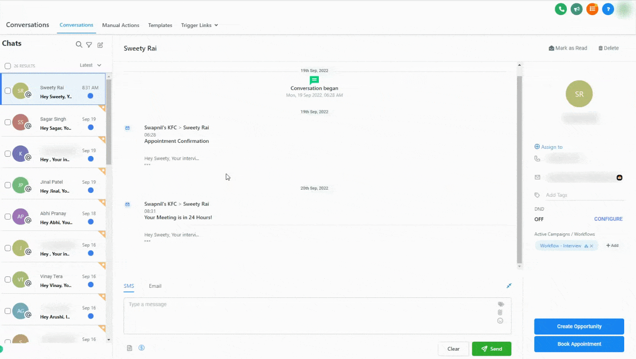
Task: Click the black badge beside contact email
Action: 620,177
